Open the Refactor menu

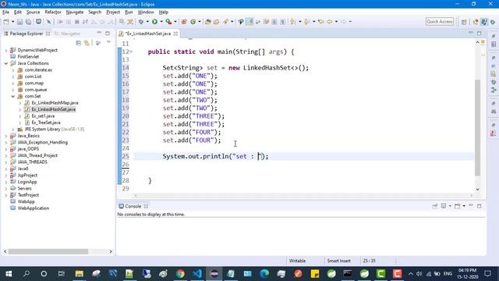(53, 12)
